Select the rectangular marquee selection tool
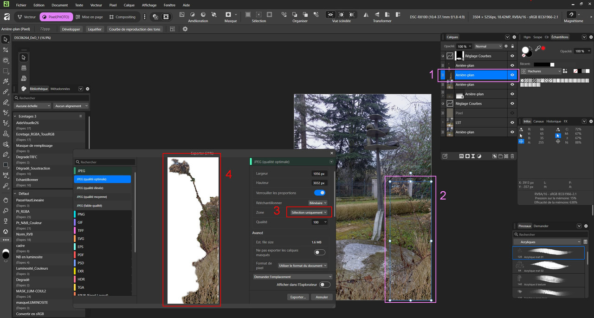The image size is (594, 318). click(x=6, y=71)
